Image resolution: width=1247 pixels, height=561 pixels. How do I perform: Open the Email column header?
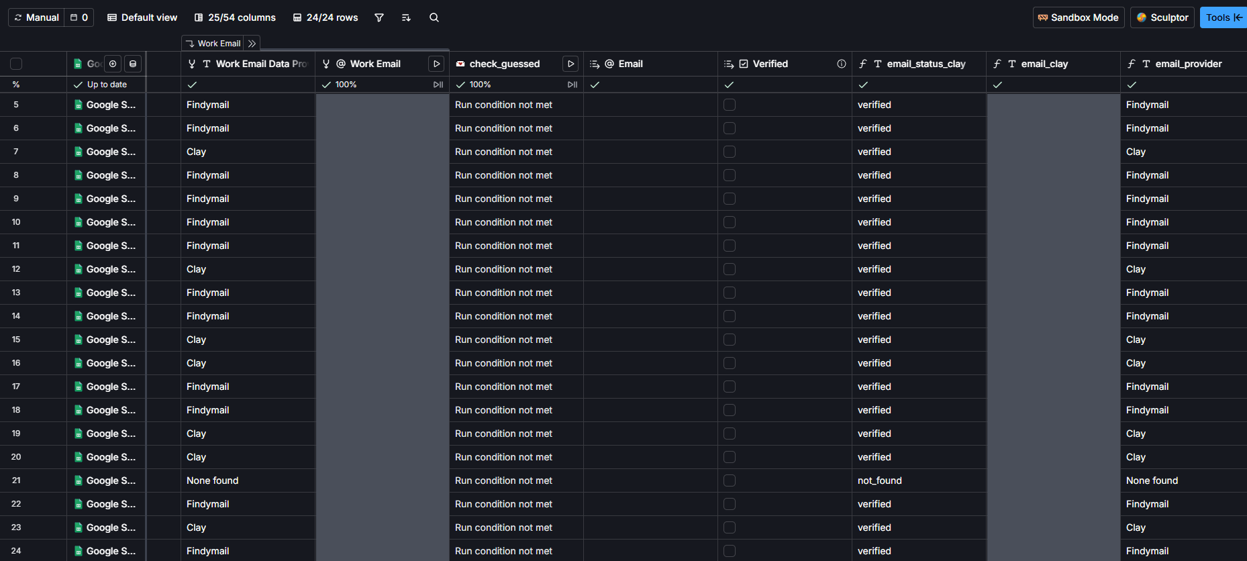pyautogui.click(x=650, y=64)
